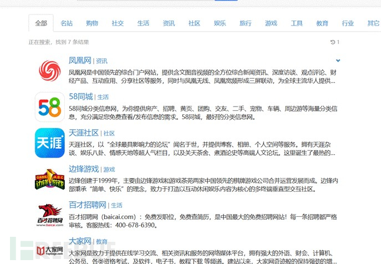This screenshot has width=381, height=264.
Task: Click the 大家网 logo icon
Action: 50,250
